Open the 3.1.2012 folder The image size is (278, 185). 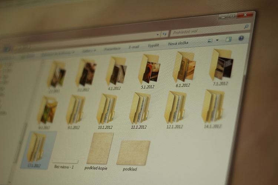point(86,75)
